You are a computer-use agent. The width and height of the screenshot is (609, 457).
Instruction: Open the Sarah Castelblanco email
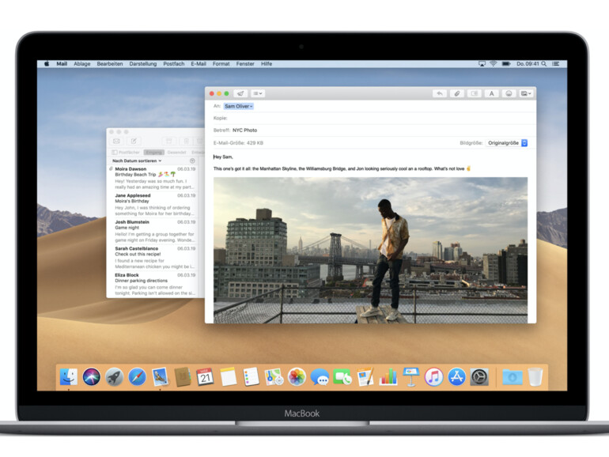coord(154,257)
